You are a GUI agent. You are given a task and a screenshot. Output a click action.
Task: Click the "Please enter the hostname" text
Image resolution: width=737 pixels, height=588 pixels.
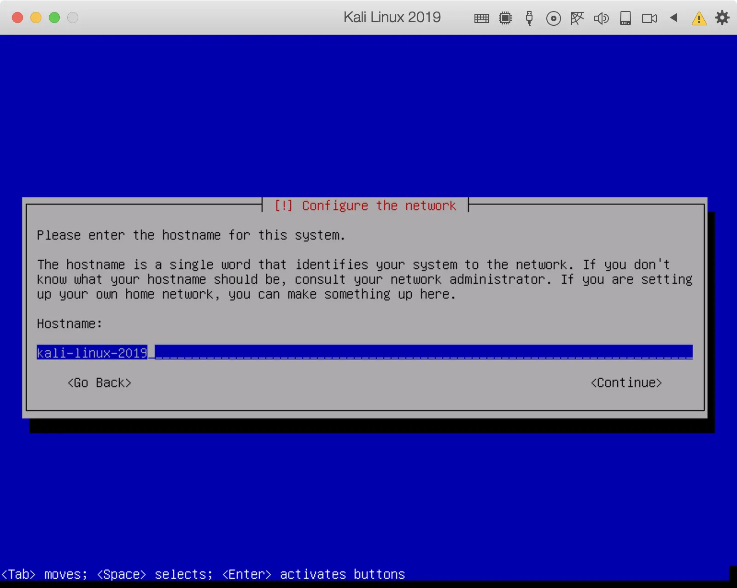tap(191, 235)
